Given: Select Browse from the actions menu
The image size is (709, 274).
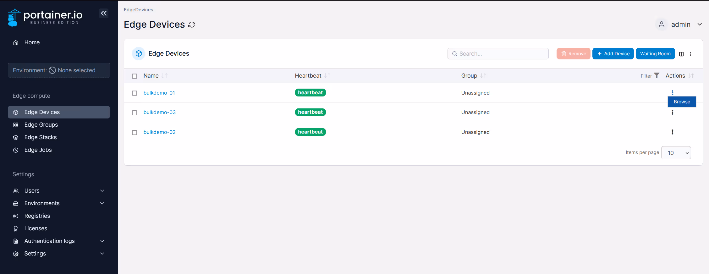Looking at the screenshot, I should [x=682, y=102].
